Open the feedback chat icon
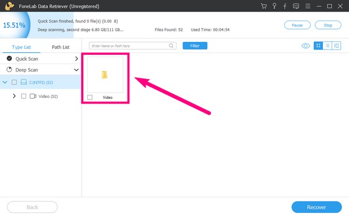The image size is (349, 220). tap(296, 6)
